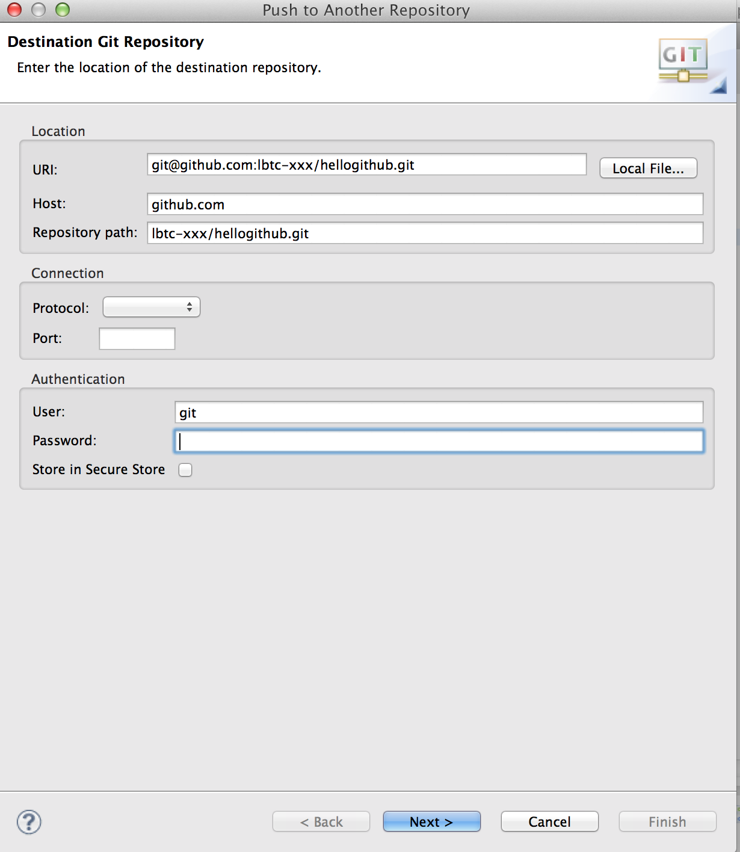Click the help question mark icon
The image size is (740, 852).
tap(29, 822)
